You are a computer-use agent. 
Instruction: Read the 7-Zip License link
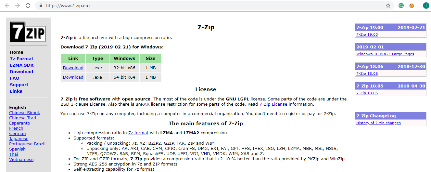click(273, 104)
